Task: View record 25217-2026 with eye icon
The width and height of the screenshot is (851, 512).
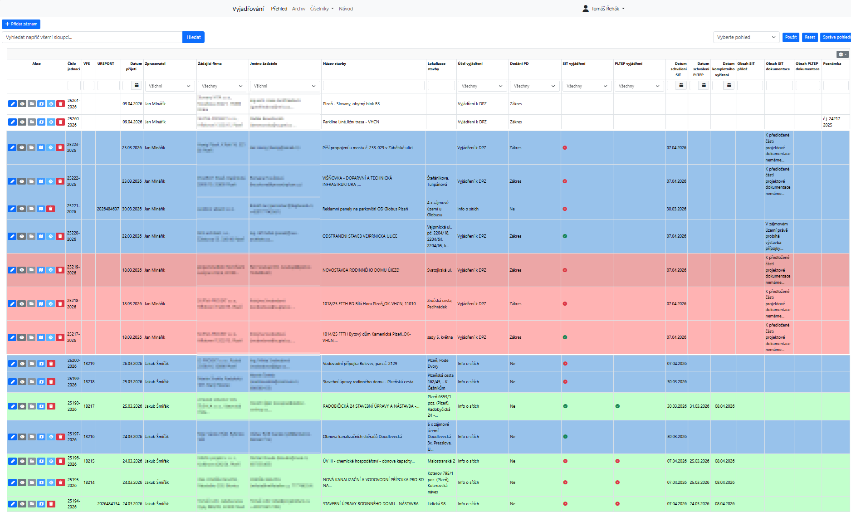Action: pos(21,337)
